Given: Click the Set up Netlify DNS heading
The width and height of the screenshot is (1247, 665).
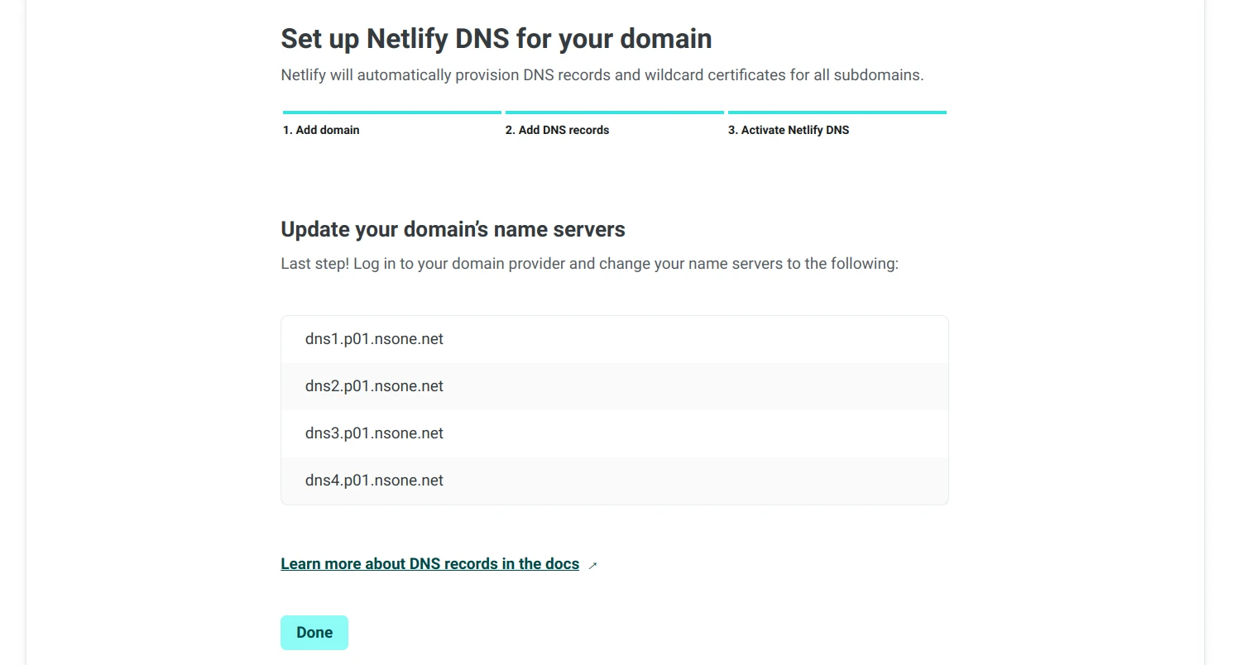Looking at the screenshot, I should [x=496, y=39].
